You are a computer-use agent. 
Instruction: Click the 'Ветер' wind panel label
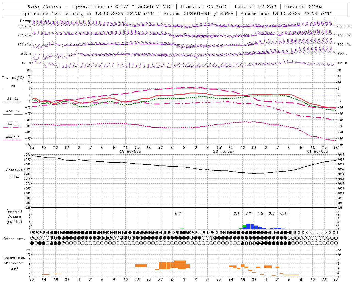click(25, 21)
